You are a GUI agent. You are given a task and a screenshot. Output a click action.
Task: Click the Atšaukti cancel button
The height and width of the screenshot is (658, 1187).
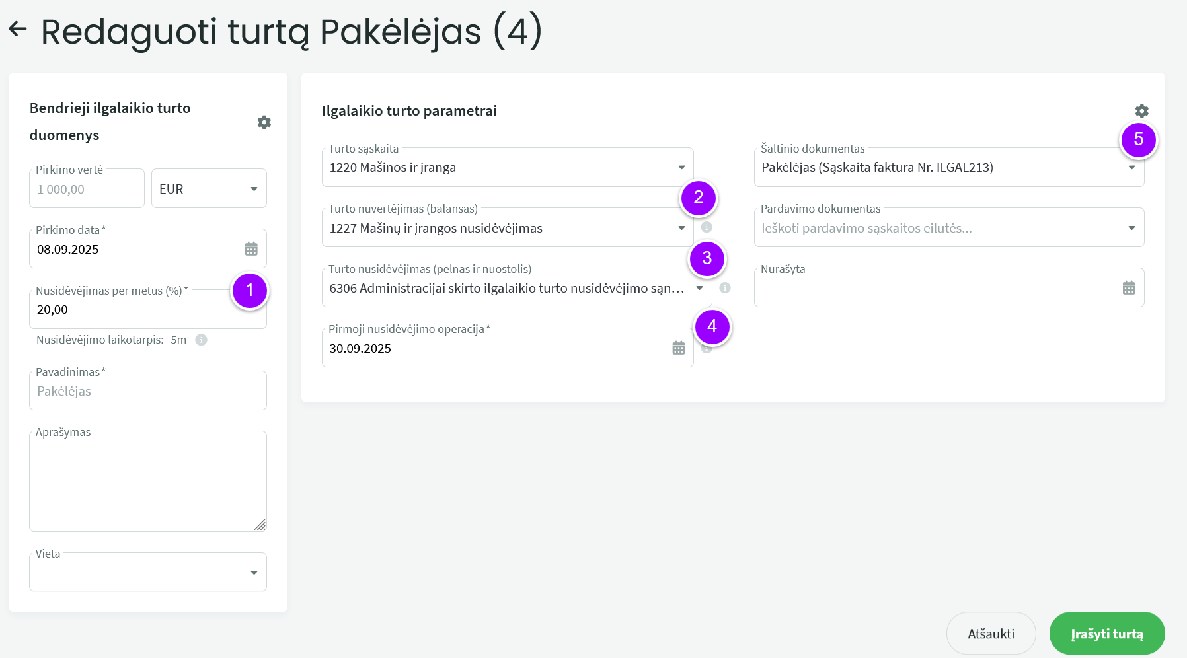pyautogui.click(x=990, y=634)
